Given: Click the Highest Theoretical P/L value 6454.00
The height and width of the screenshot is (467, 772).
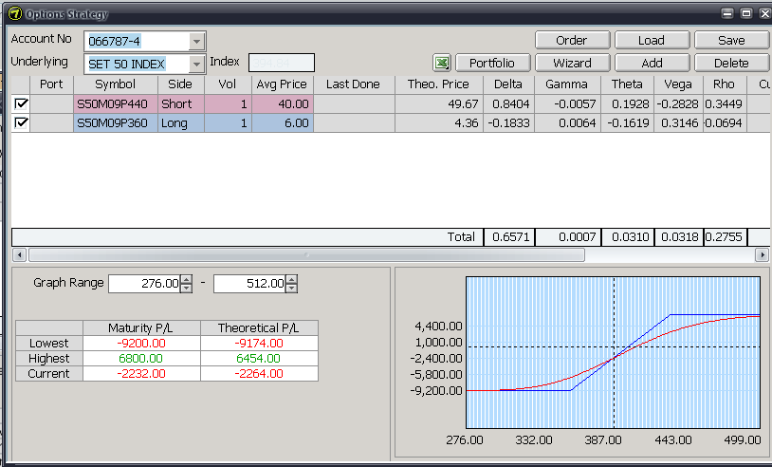Looking at the screenshot, I should (259, 359).
